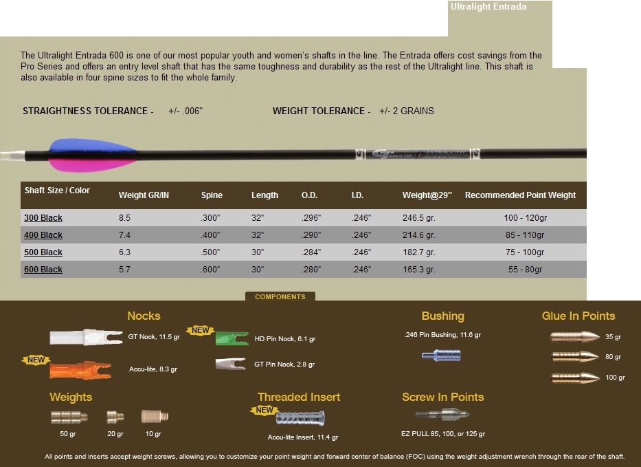Click the 50 gr weight image

[69, 417]
